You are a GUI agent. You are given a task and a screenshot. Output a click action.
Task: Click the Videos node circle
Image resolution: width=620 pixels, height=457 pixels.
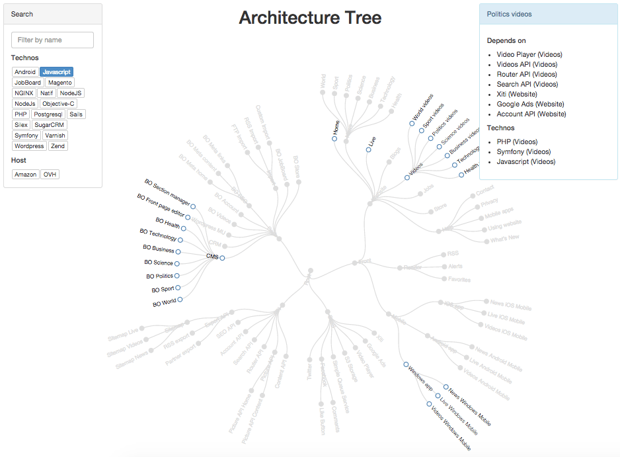pos(407,177)
